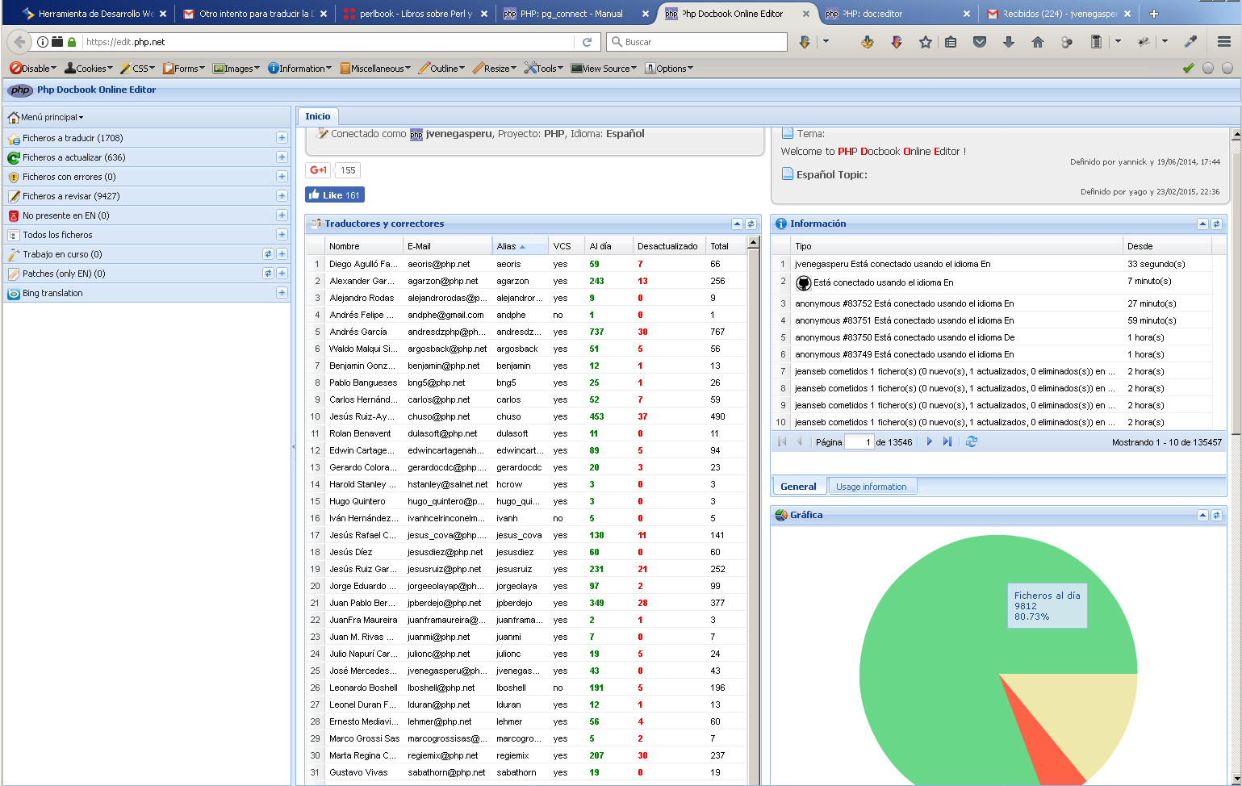1242x786 pixels.
Task: Sort table by Alias column header
Action: pyautogui.click(x=510, y=246)
